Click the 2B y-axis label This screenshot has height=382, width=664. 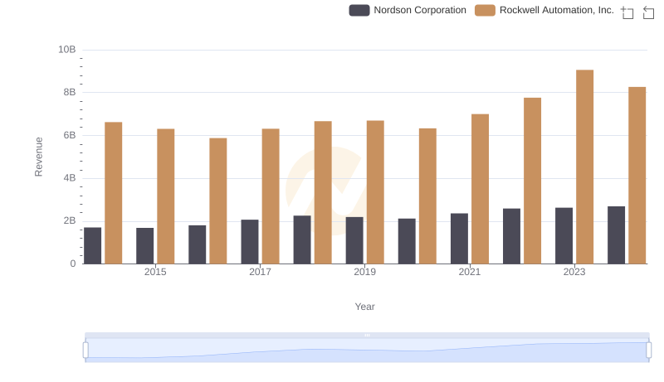tap(70, 220)
